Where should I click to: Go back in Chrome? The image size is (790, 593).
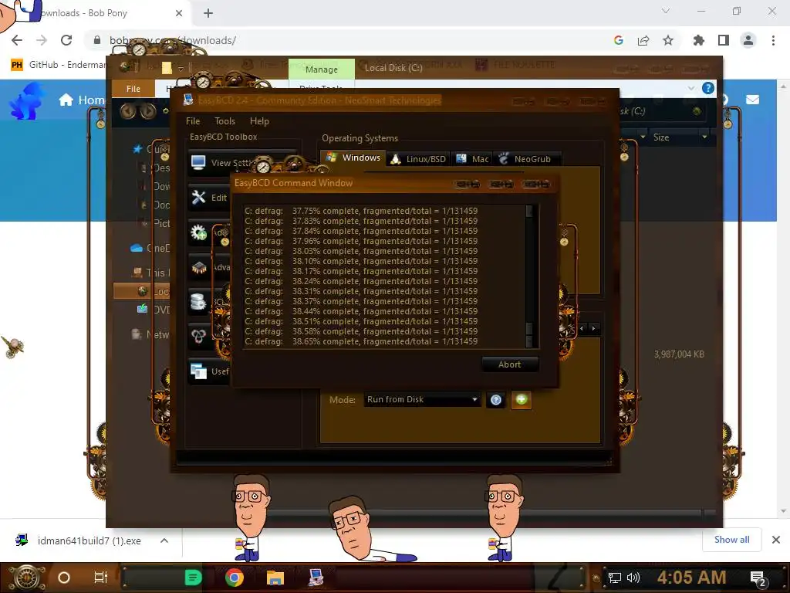point(17,40)
